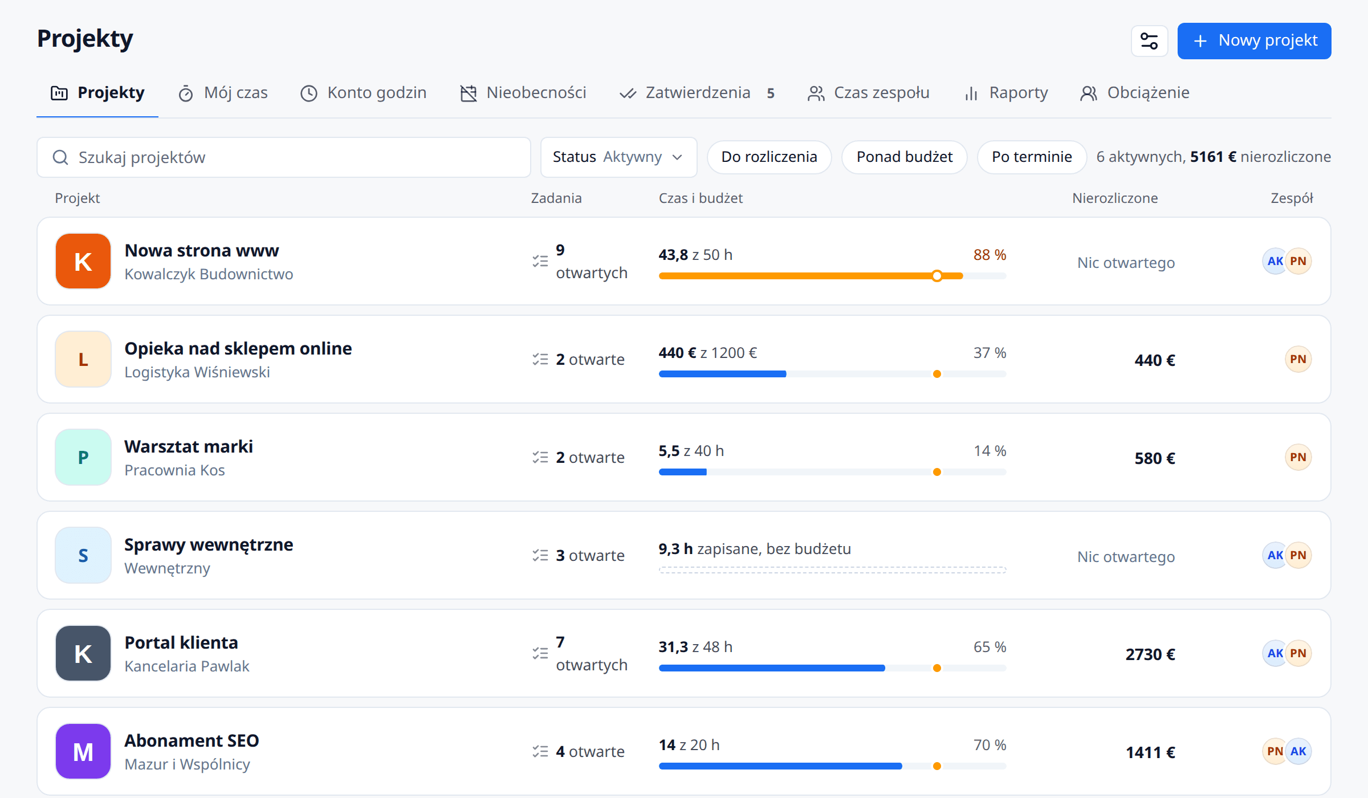Click the purple M icon for Abonament SEO
Image resolution: width=1368 pixels, height=798 pixels.
click(x=83, y=751)
